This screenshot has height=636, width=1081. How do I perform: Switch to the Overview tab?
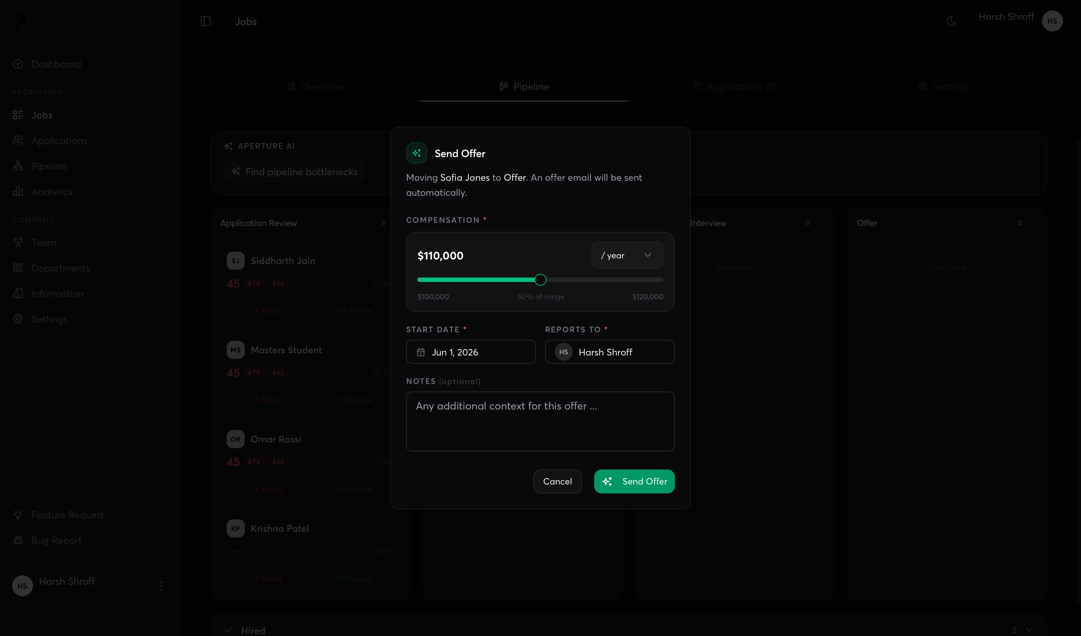tap(315, 87)
